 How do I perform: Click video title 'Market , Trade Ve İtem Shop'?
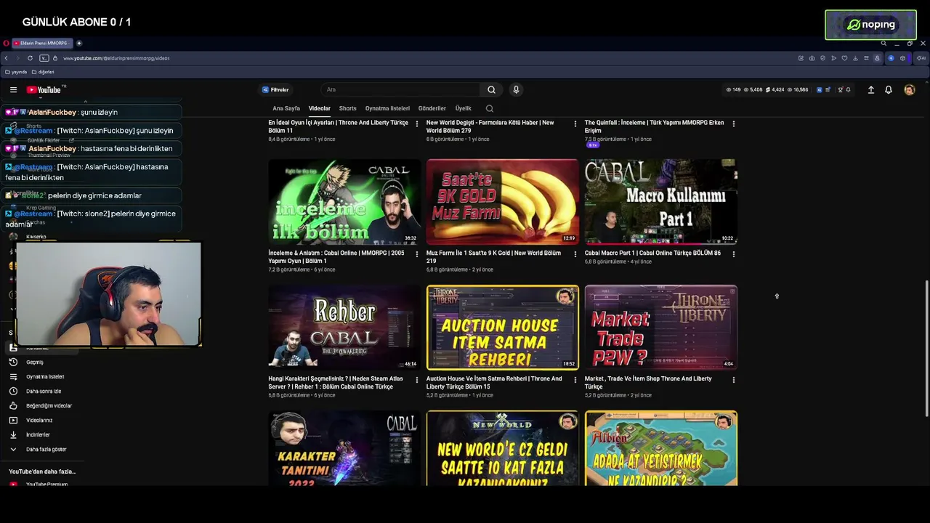click(x=648, y=383)
